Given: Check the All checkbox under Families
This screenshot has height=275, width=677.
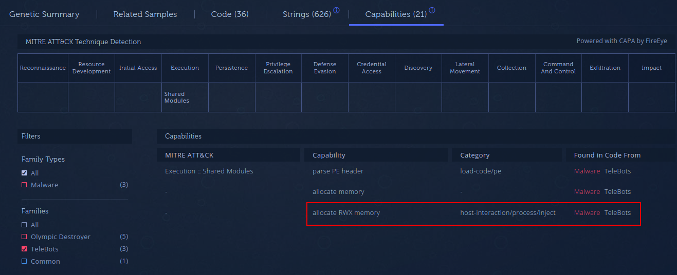Looking at the screenshot, I should point(24,225).
